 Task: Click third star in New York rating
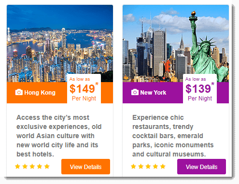coord(148,166)
